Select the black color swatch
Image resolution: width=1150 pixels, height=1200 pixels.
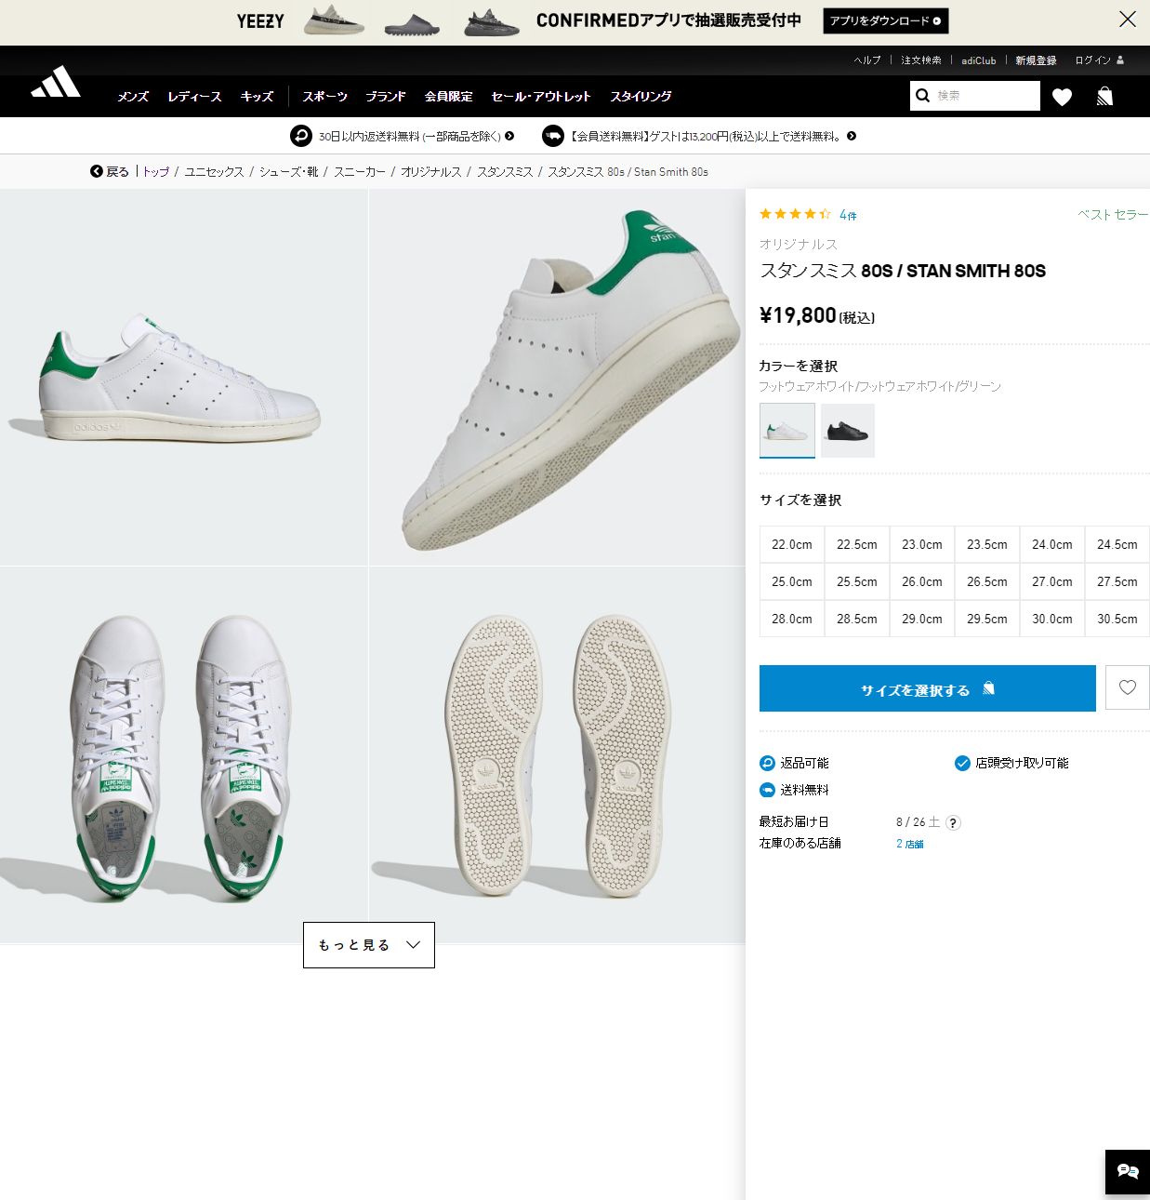[x=847, y=431]
